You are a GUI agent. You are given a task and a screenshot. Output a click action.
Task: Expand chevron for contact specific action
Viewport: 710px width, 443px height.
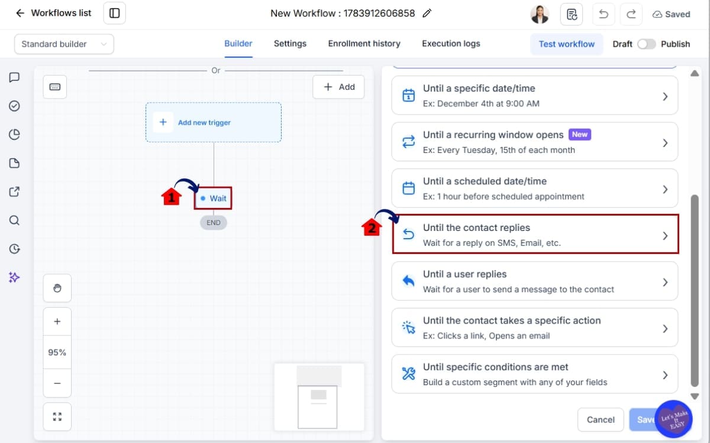(x=665, y=328)
